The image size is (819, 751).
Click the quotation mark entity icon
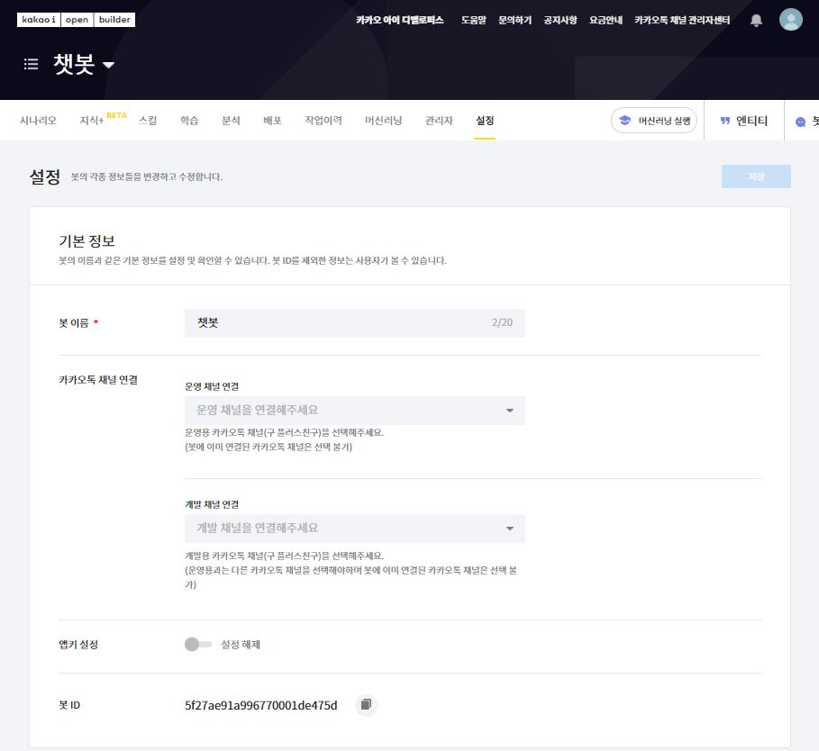(724, 121)
